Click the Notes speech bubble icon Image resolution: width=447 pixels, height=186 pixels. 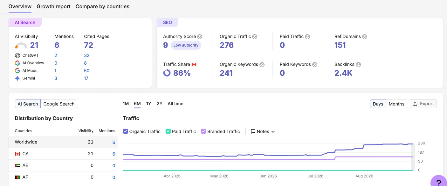(x=253, y=131)
